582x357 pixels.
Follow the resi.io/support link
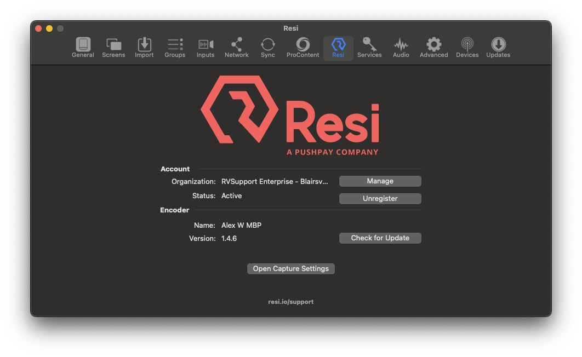coord(291,302)
